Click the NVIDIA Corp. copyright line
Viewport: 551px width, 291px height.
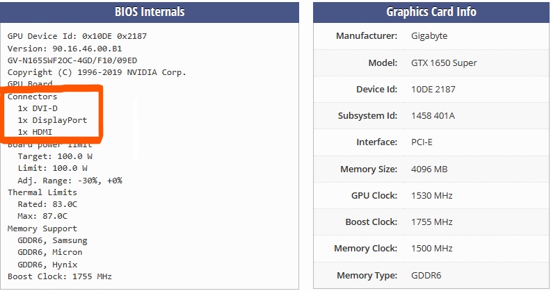[97, 72]
